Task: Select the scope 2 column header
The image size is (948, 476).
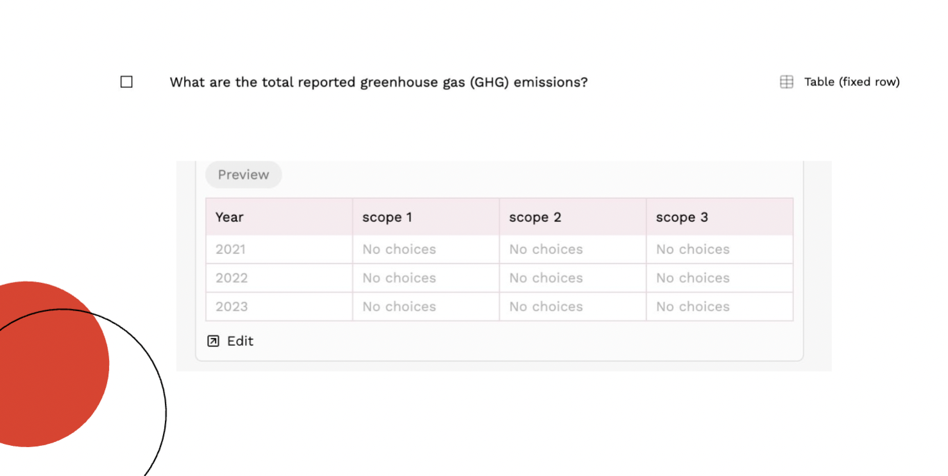Action: [535, 217]
